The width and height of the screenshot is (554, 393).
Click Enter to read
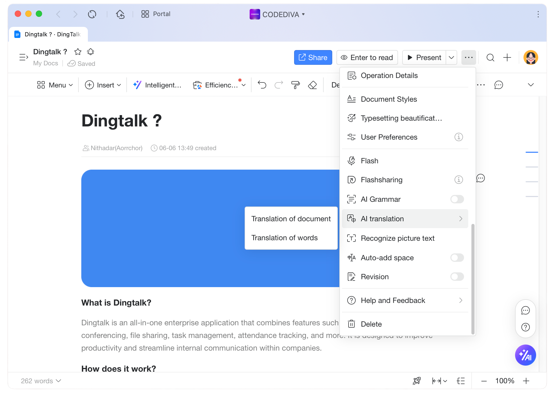pos(367,57)
